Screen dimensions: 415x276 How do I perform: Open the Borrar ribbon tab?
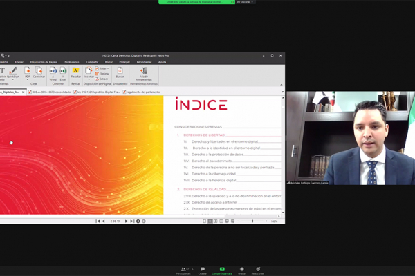[109, 62]
